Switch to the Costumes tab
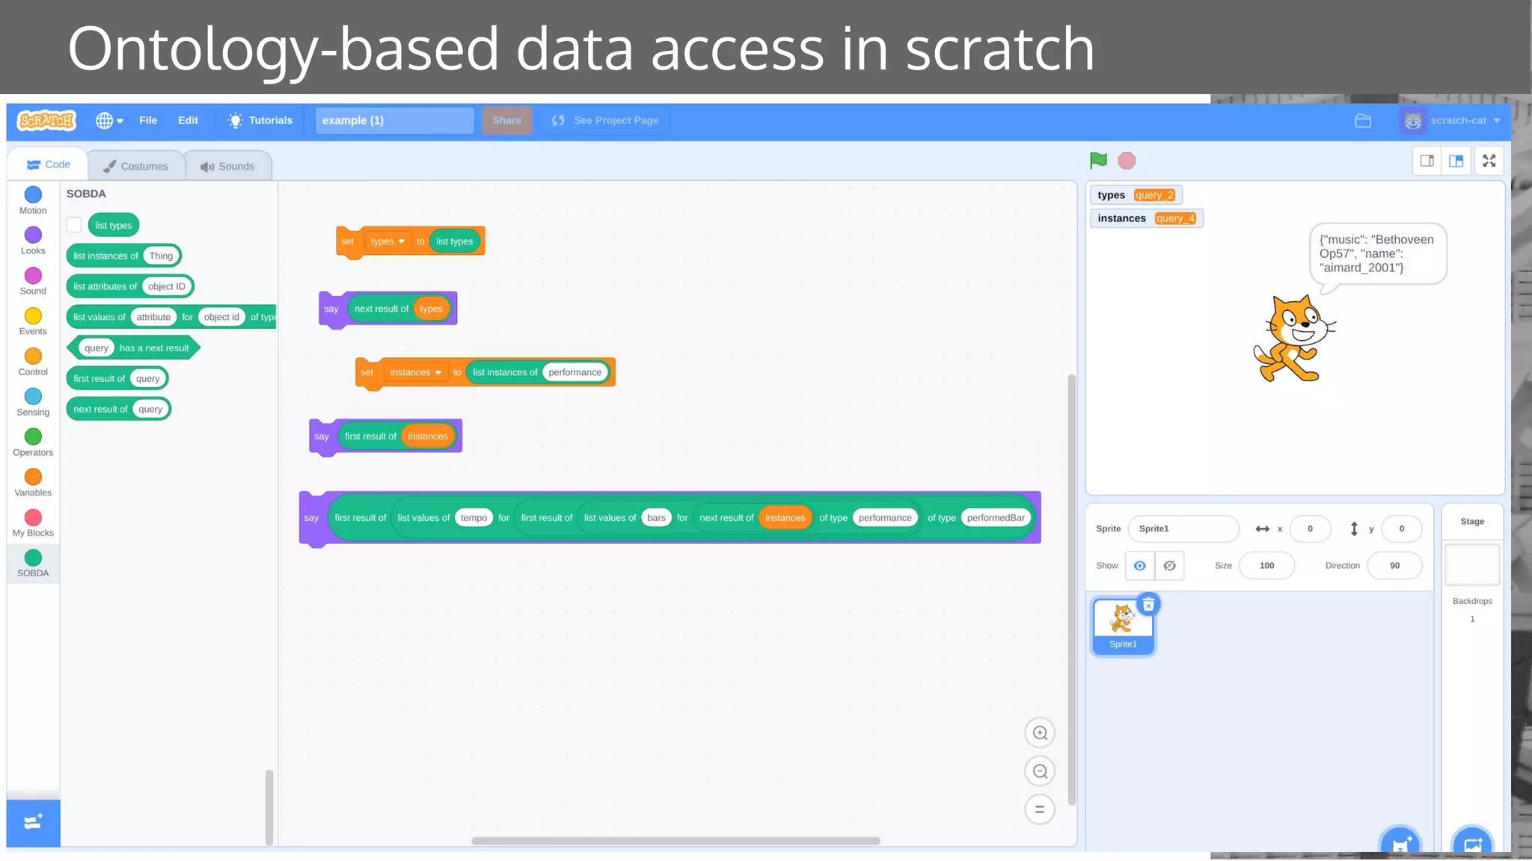 [x=136, y=166]
